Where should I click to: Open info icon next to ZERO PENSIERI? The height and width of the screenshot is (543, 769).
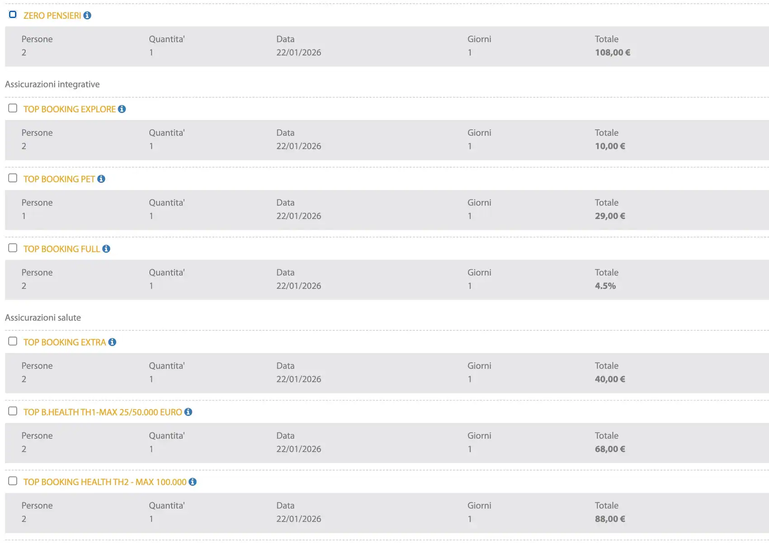(87, 15)
